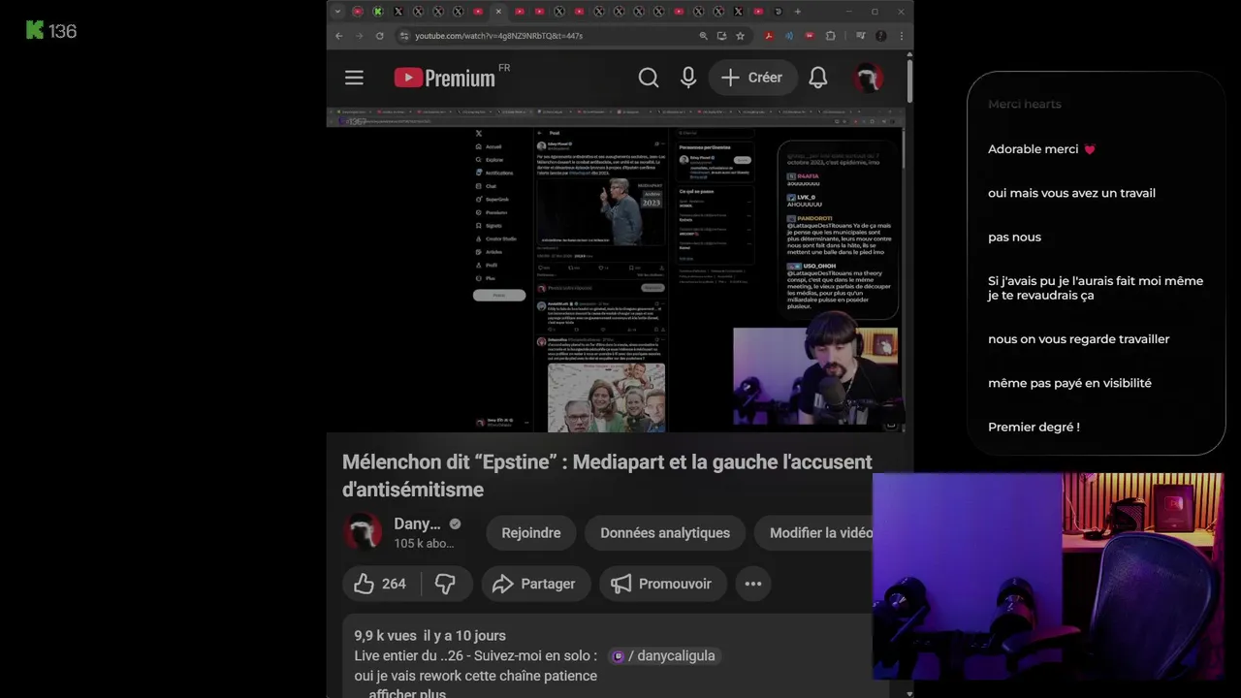Open the YouTube hamburger guide menu
Screen dimensions: 1241x698
click(x=354, y=78)
